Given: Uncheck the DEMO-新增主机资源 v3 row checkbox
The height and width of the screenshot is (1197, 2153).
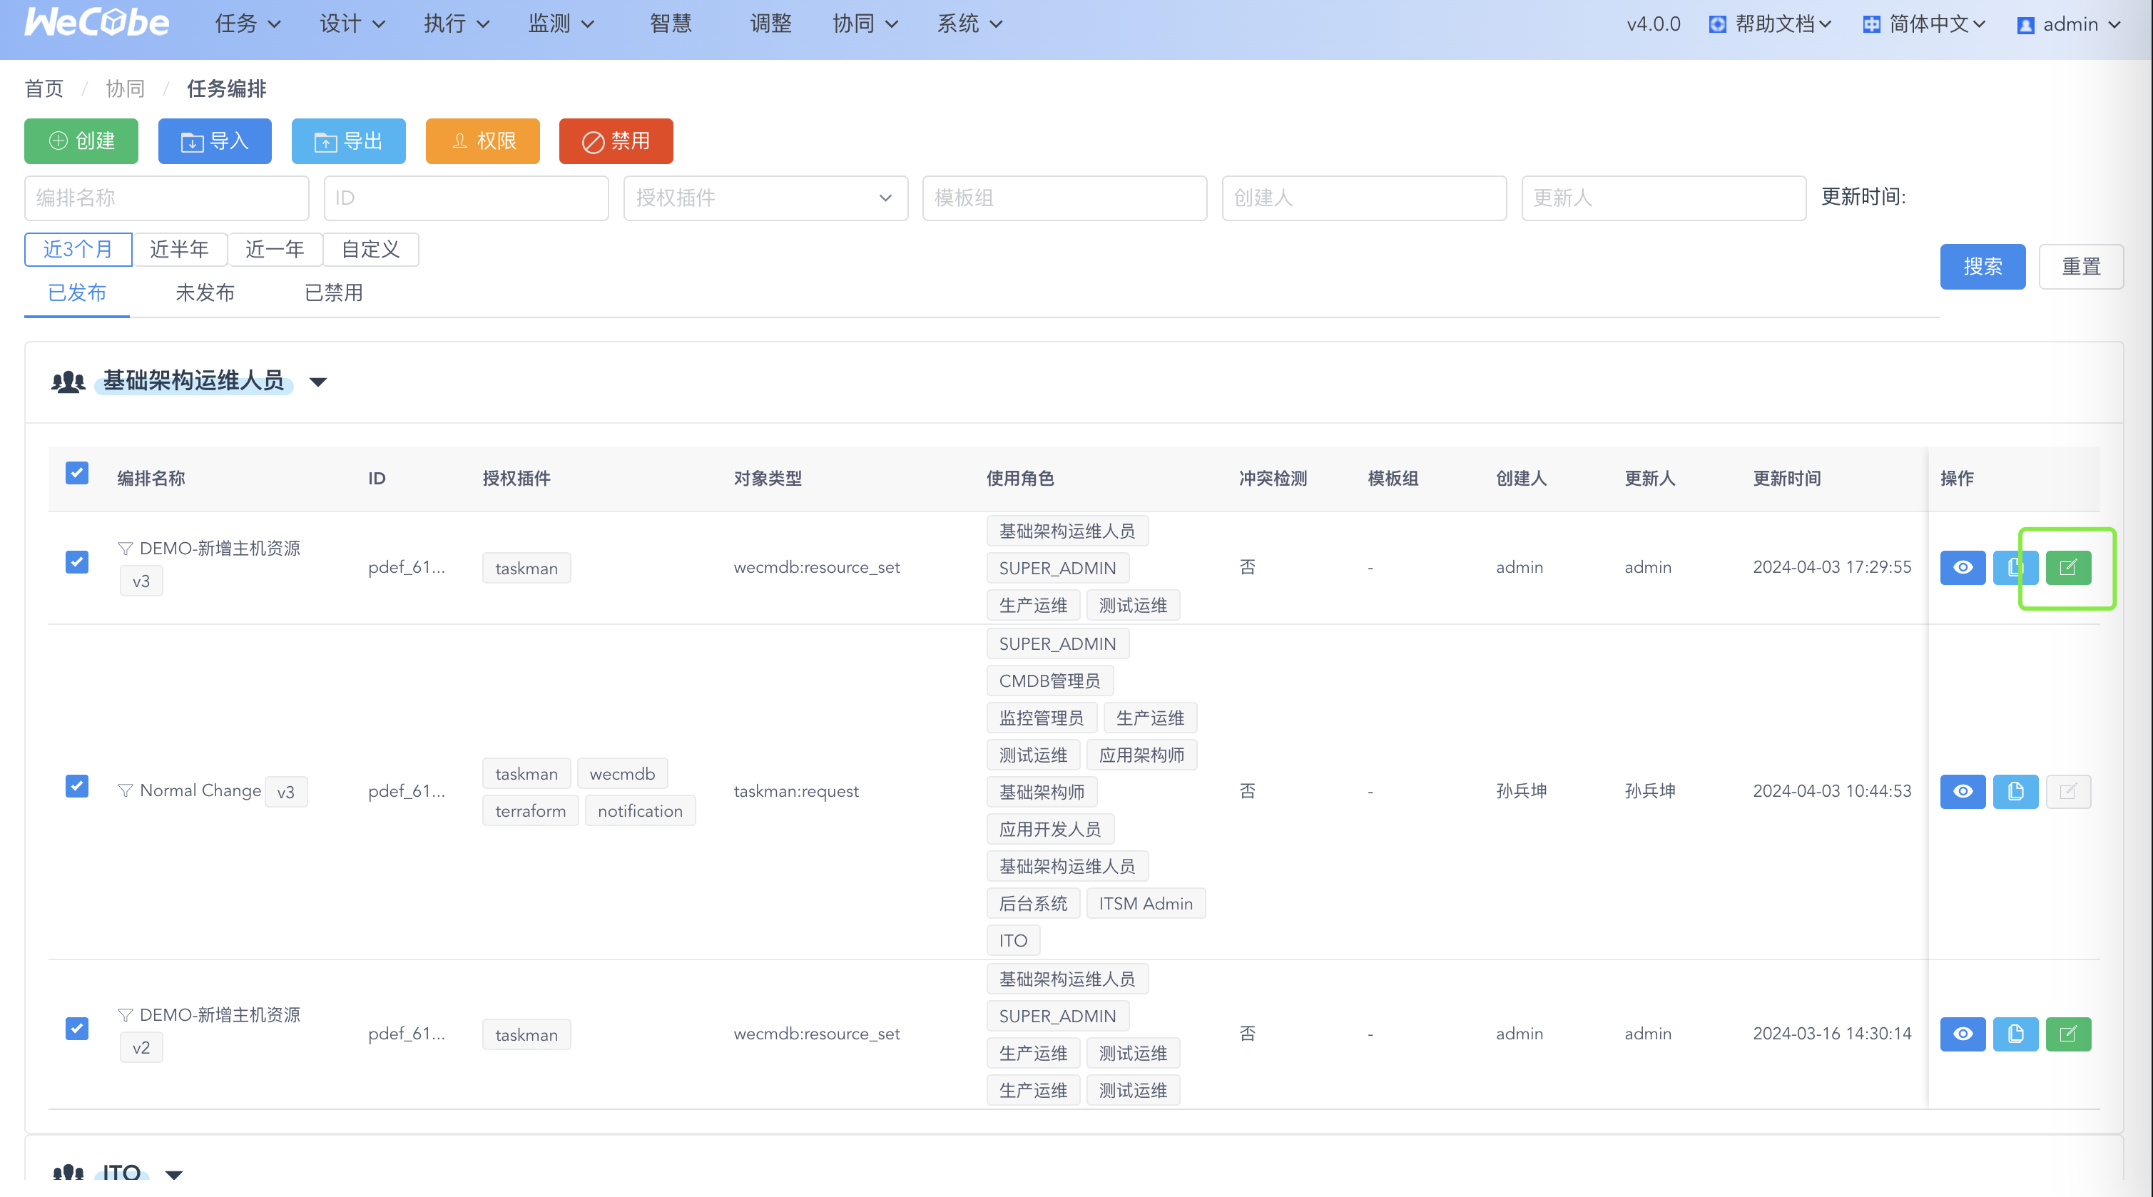Looking at the screenshot, I should tap(77, 561).
